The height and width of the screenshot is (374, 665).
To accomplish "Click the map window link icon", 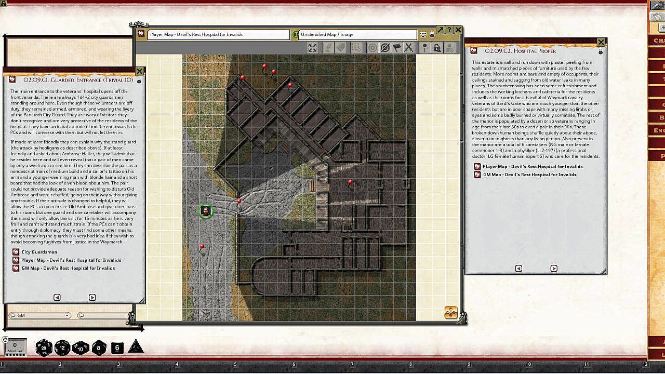I will click(x=141, y=34).
